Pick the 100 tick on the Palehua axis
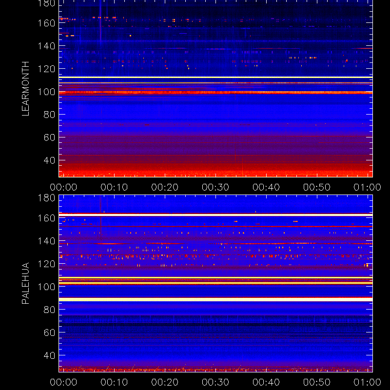390x390 pixels. point(46,287)
